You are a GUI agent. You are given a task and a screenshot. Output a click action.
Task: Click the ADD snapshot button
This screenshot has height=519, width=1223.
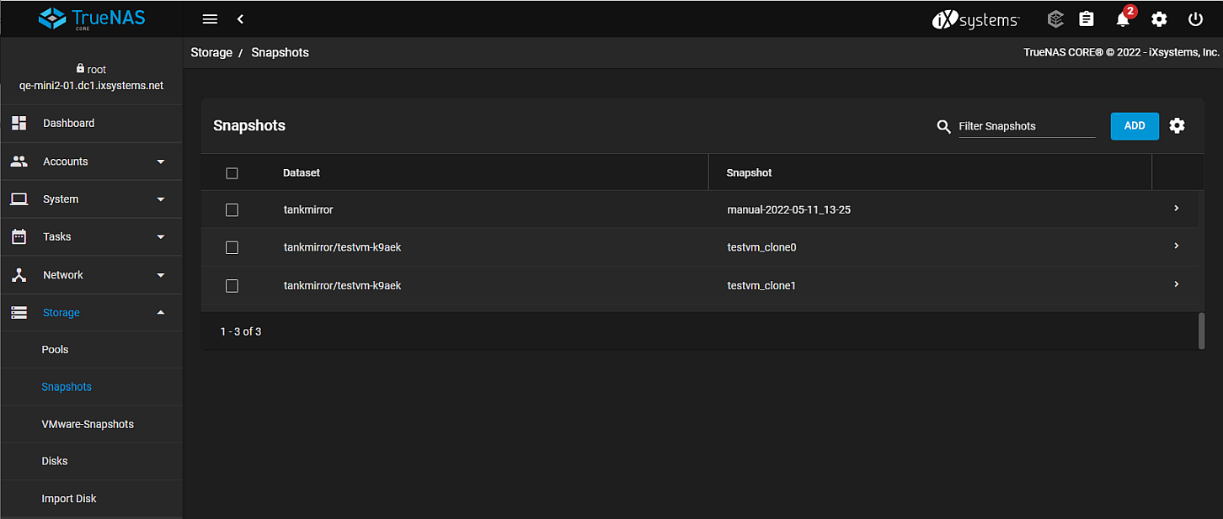[1135, 125]
